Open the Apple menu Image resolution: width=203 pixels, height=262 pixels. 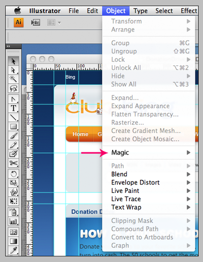[x=17, y=11]
